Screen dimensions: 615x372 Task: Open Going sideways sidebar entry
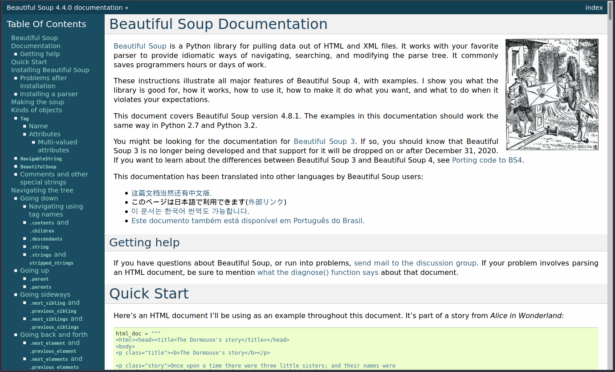[45, 294]
